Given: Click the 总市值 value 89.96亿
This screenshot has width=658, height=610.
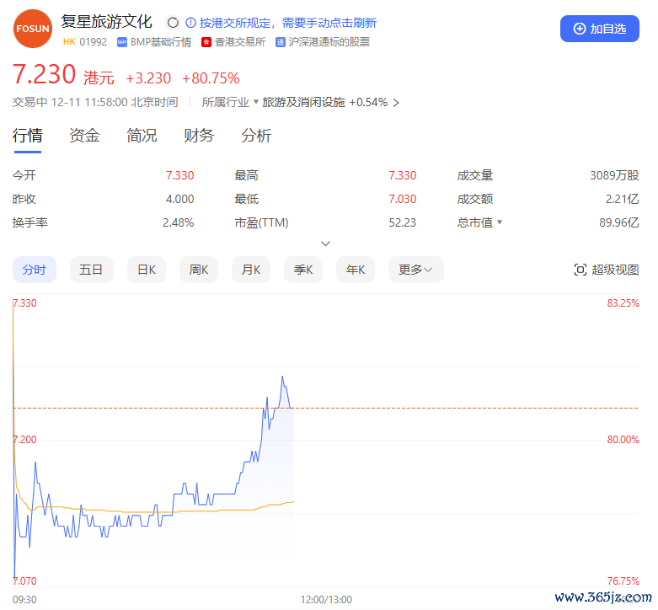Looking at the screenshot, I should (619, 222).
